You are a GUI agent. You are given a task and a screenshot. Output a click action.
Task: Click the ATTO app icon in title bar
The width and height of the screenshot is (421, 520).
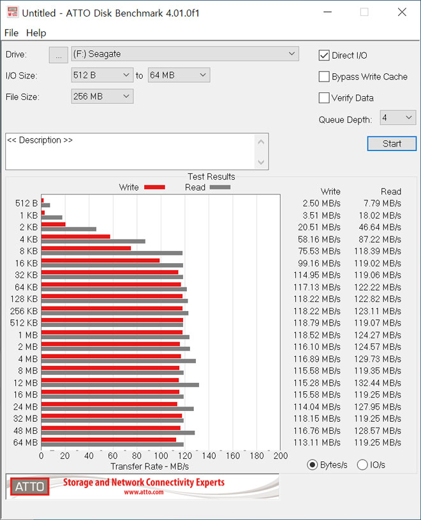pos(12,13)
